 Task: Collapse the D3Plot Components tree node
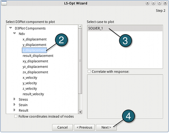11,28
